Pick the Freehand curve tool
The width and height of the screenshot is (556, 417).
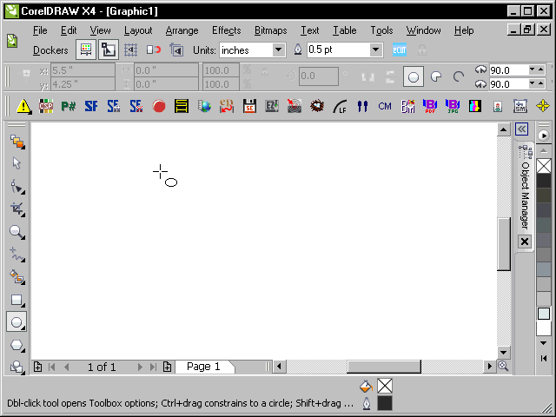[x=16, y=254]
